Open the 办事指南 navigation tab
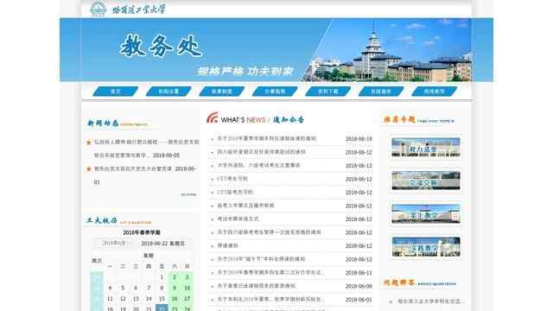The image size is (553, 311). click(275, 92)
